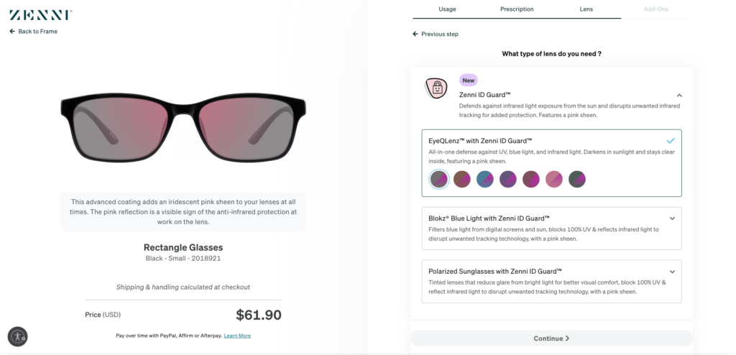Choose the purple EyeQLenz tint swatch
The width and height of the screenshot is (736, 355).
pyautogui.click(x=508, y=179)
